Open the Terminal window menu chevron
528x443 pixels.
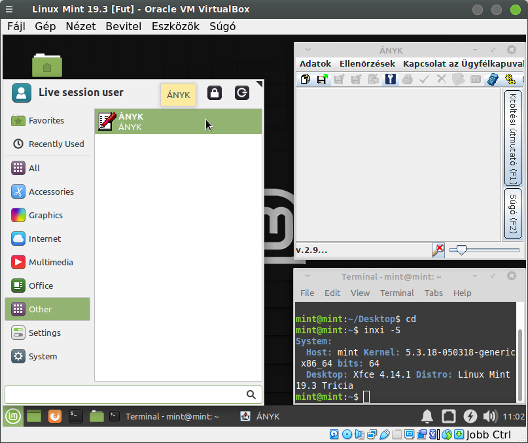(x=308, y=276)
